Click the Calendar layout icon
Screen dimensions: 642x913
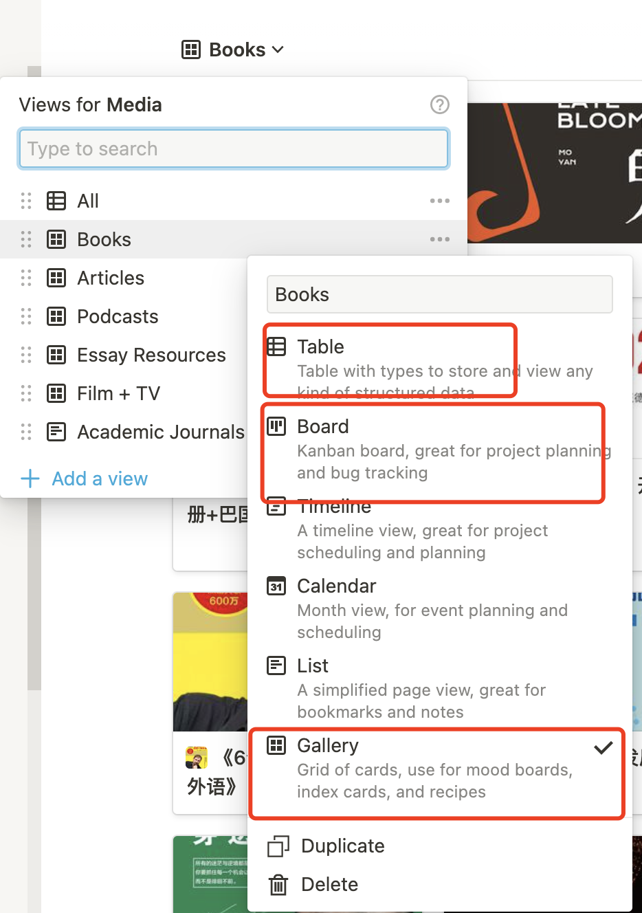click(x=276, y=586)
